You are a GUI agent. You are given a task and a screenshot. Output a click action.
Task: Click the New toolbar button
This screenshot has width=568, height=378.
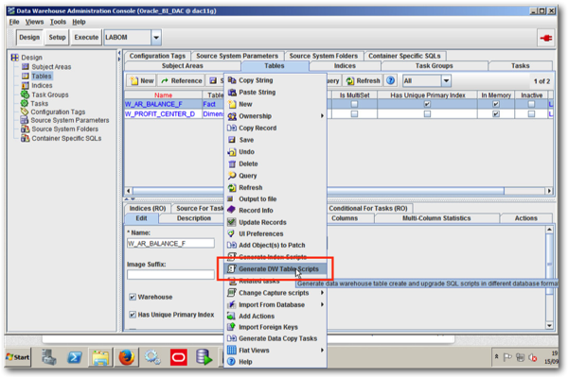[x=142, y=80]
